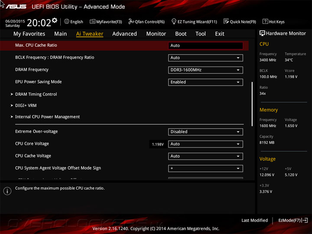Open the CPU Cache Voltage dropdown
This screenshot has height=234, width=312.
click(x=205, y=156)
